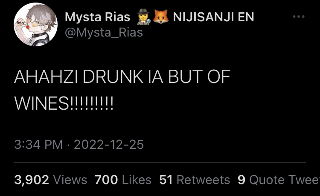
Task: Click the detective emoji in the display name
Action: pos(144,17)
